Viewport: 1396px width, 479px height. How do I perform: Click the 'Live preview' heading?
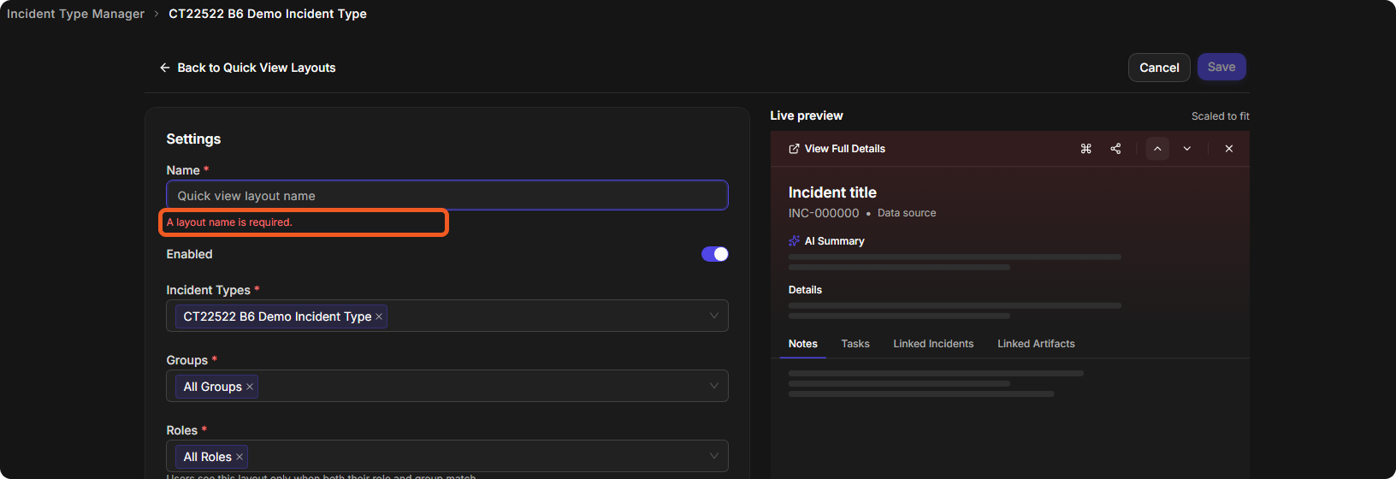[807, 115]
